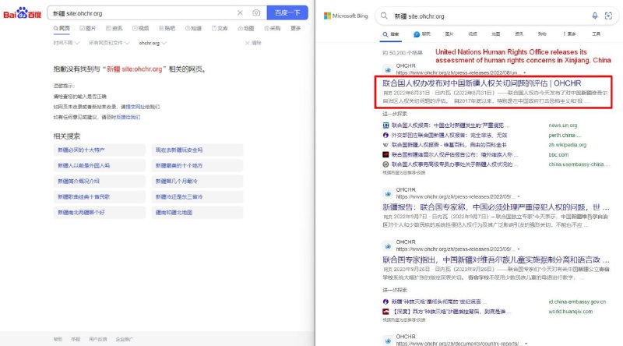Open the bbc.com explore link
The image size is (623, 346).
pyautogui.click(x=558, y=155)
